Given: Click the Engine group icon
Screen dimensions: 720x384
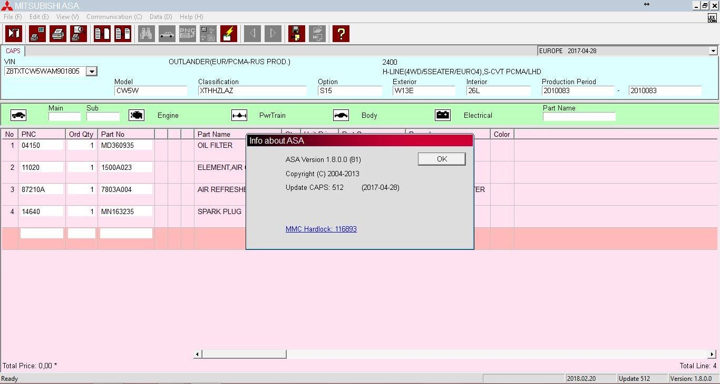Looking at the screenshot, I should [137, 115].
